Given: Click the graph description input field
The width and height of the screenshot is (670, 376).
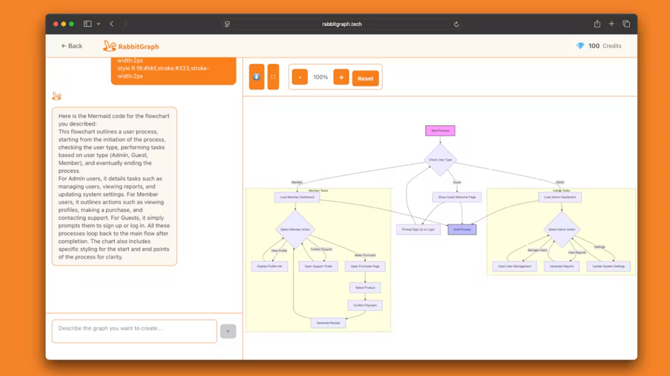Looking at the screenshot, I should pyautogui.click(x=134, y=331).
